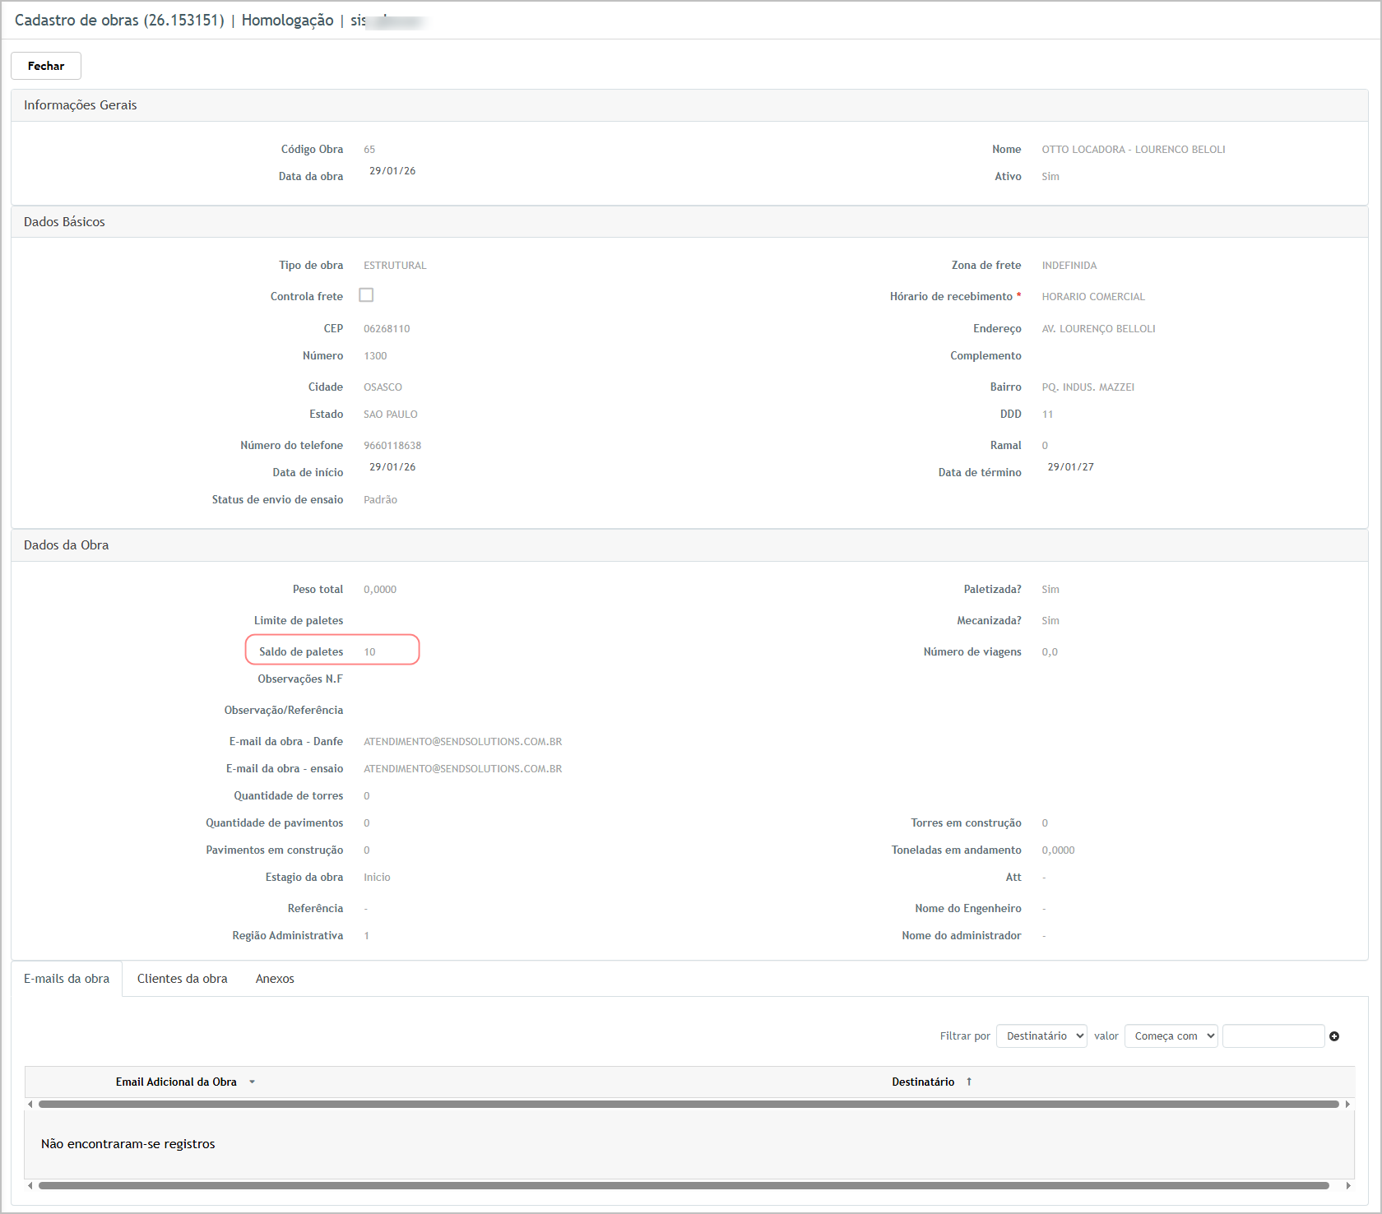
Task: Click the Saldo de paletes value 10
Action: click(369, 652)
